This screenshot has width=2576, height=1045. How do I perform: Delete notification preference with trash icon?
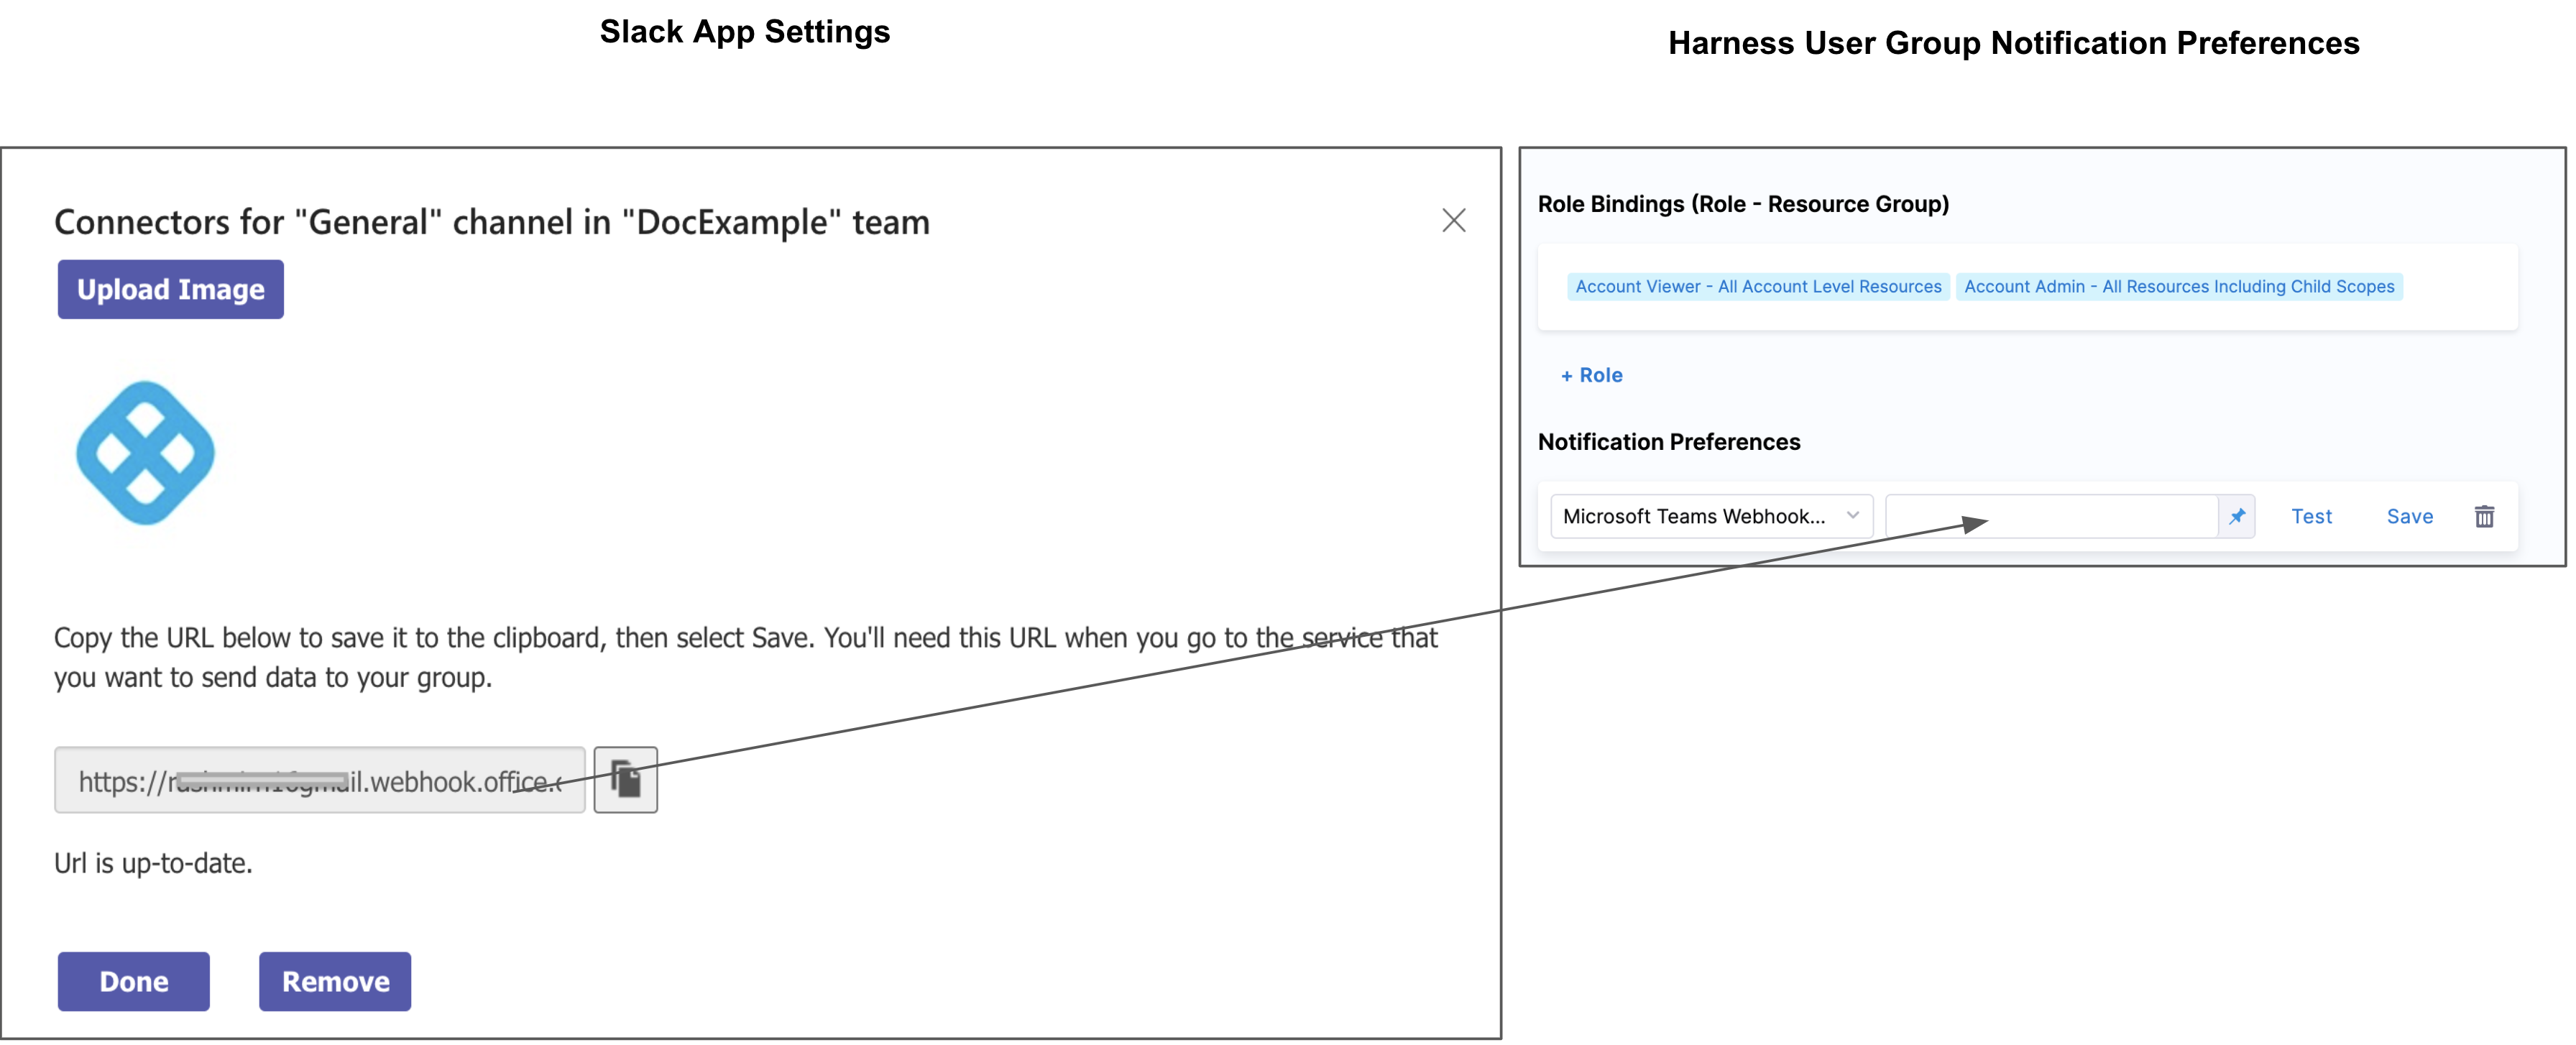[x=2483, y=516]
